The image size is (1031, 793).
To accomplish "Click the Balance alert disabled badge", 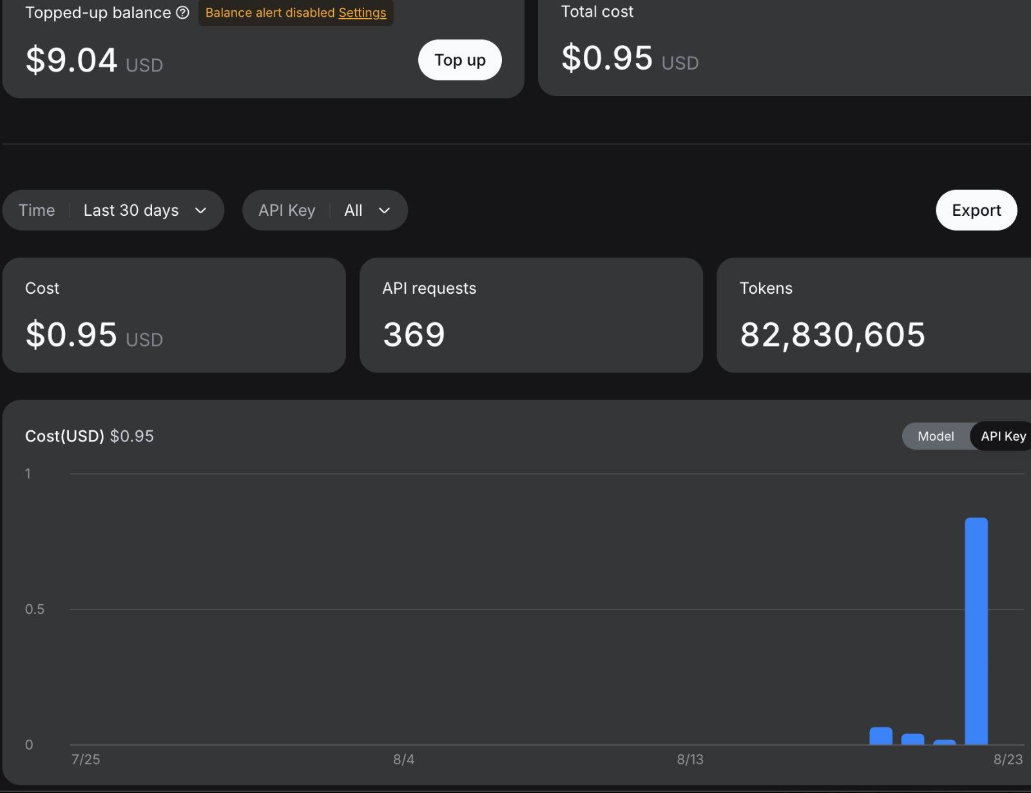I will click(x=296, y=13).
